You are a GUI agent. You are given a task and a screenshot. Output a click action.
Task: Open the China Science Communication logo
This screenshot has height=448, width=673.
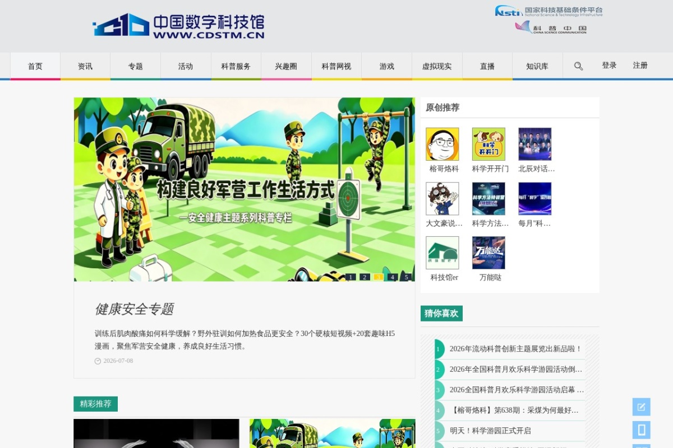551,27
